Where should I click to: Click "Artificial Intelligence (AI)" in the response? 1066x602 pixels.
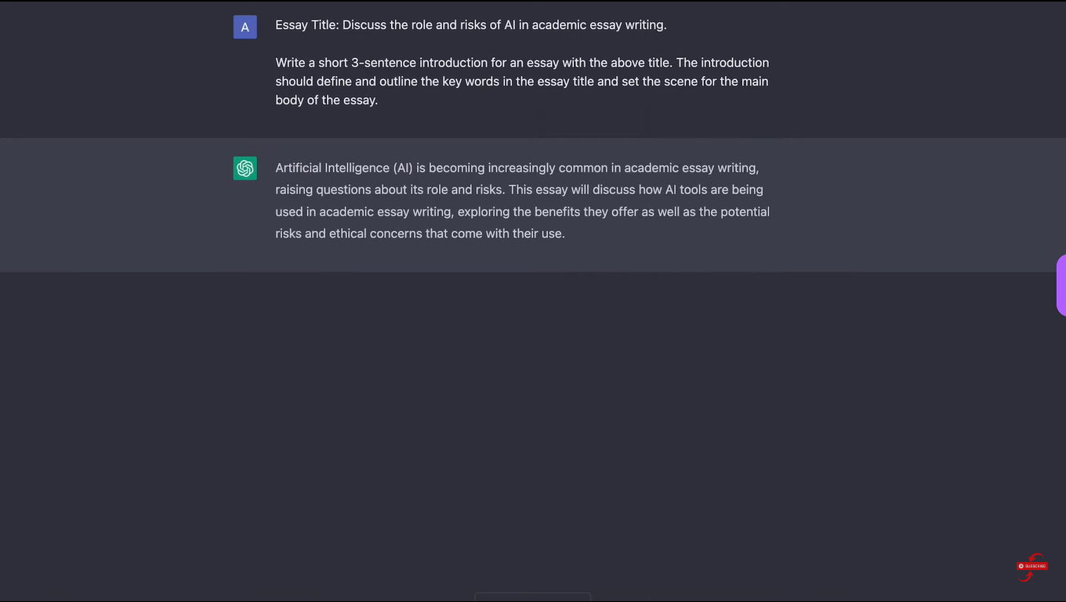[x=344, y=168]
